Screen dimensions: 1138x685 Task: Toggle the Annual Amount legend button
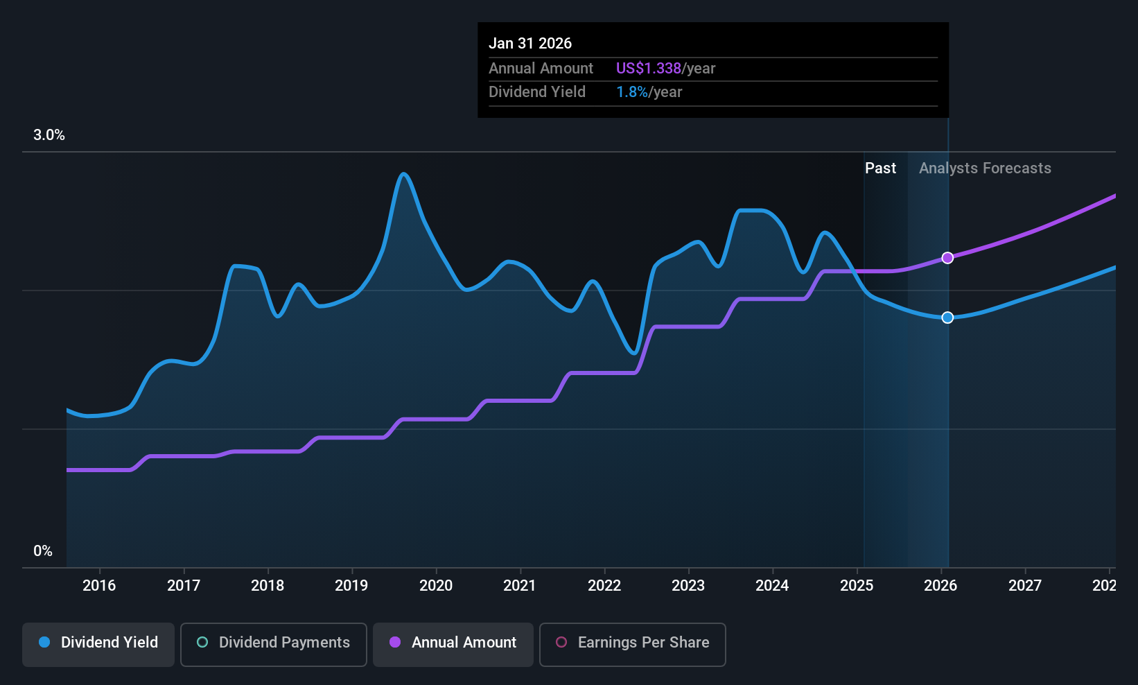[453, 644]
